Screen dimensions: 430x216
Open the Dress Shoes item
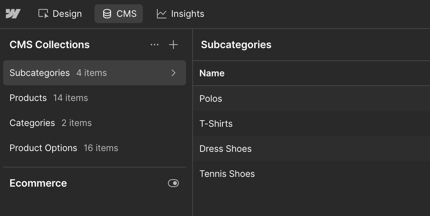click(x=225, y=149)
